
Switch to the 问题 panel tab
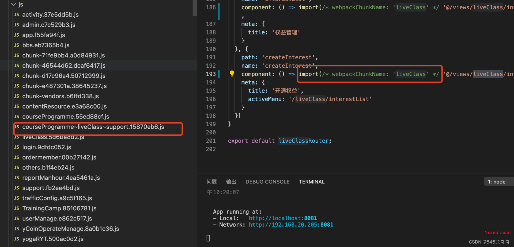pos(211,182)
